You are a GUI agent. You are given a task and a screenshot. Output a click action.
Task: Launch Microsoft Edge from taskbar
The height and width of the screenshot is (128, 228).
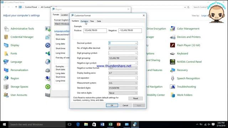point(78,124)
